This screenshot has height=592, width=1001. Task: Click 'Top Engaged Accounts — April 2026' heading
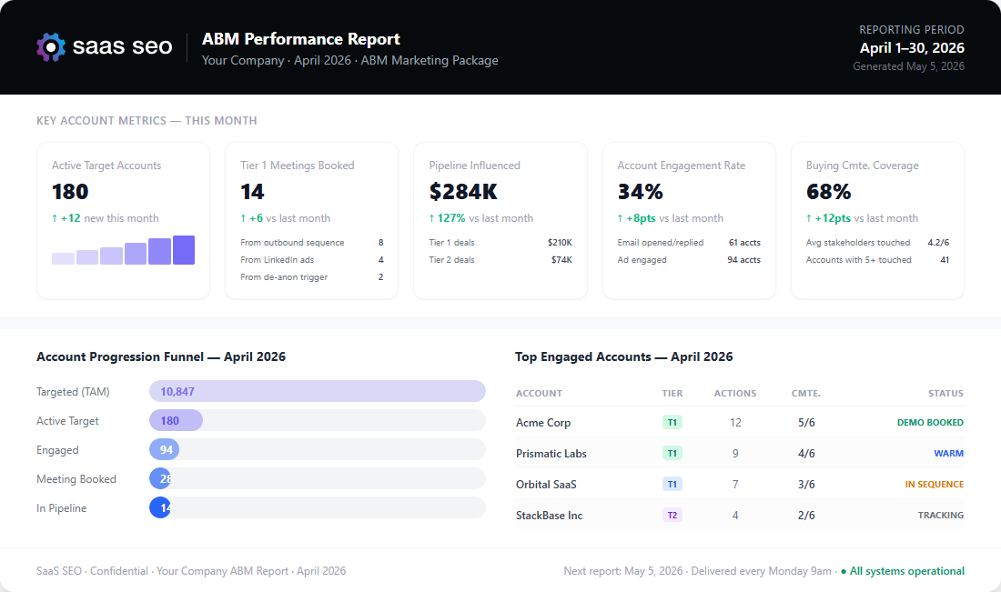[x=623, y=356]
